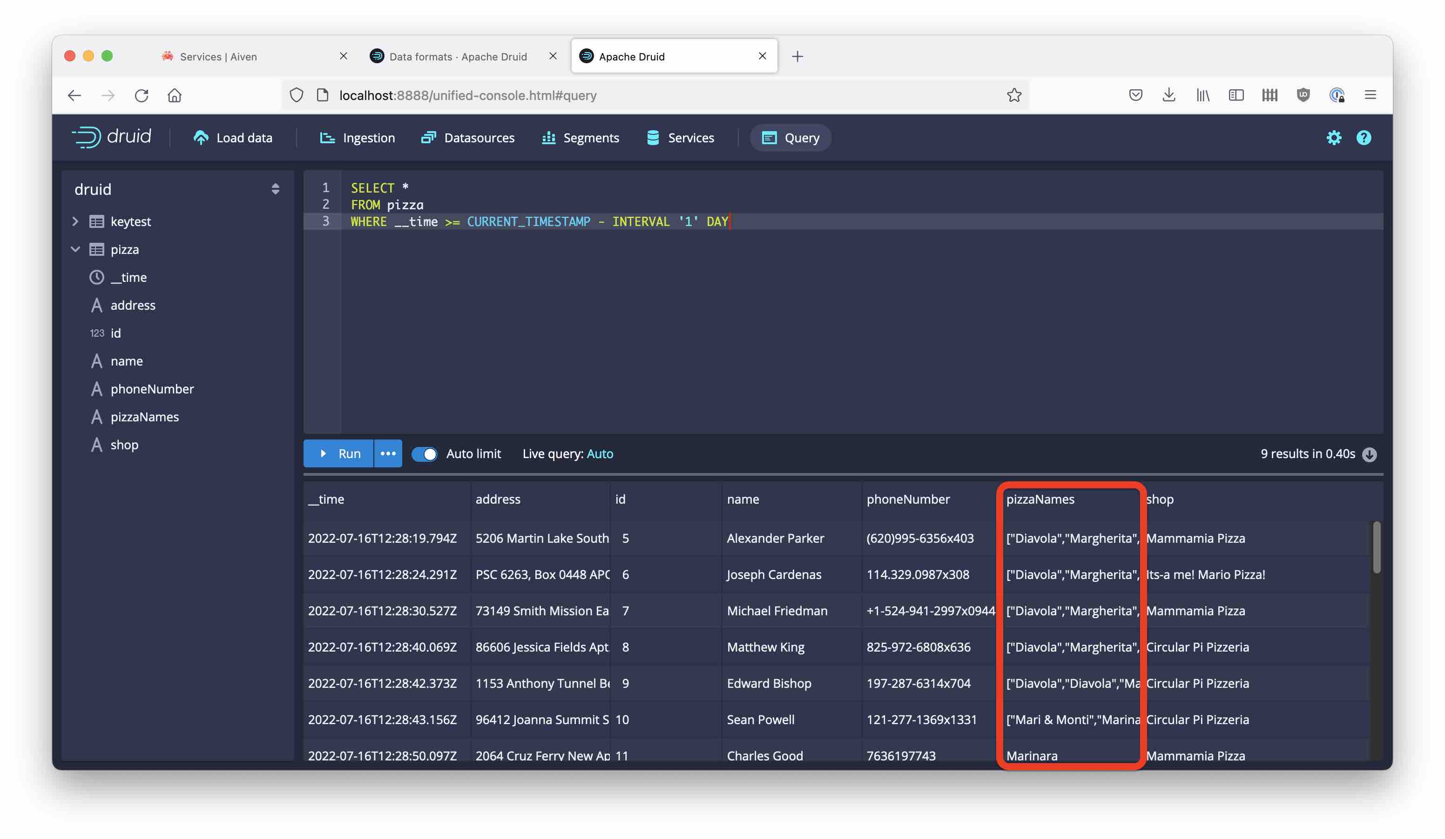Go to the Datasources view
Viewport: 1445px width, 839px height.
click(x=468, y=138)
